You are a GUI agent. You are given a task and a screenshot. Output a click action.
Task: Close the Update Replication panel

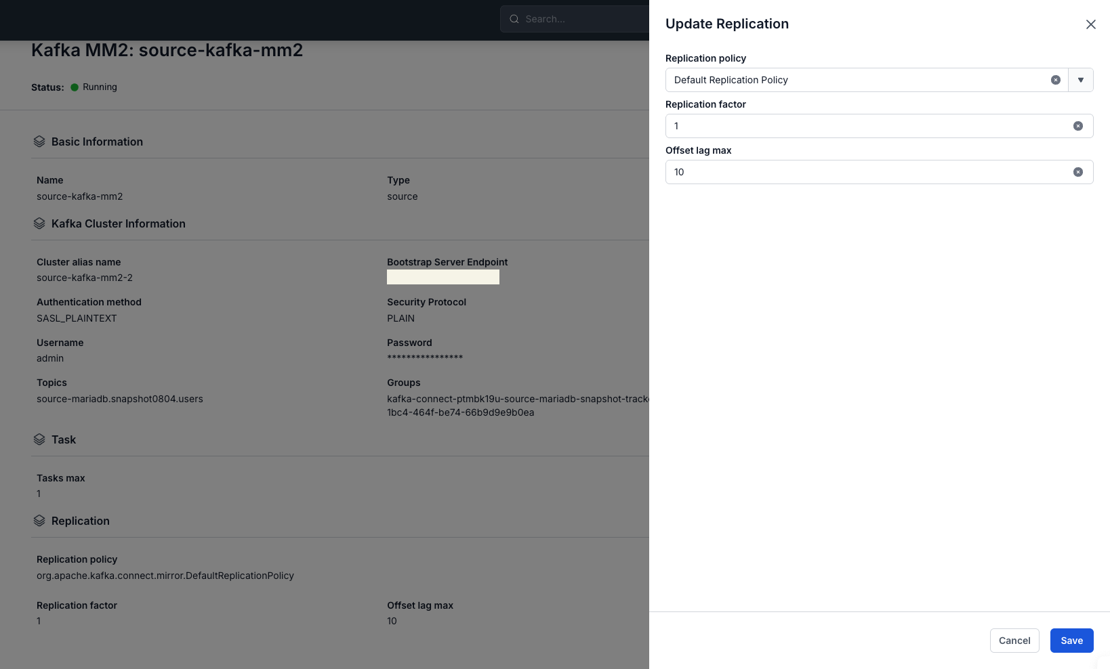pos(1090,24)
